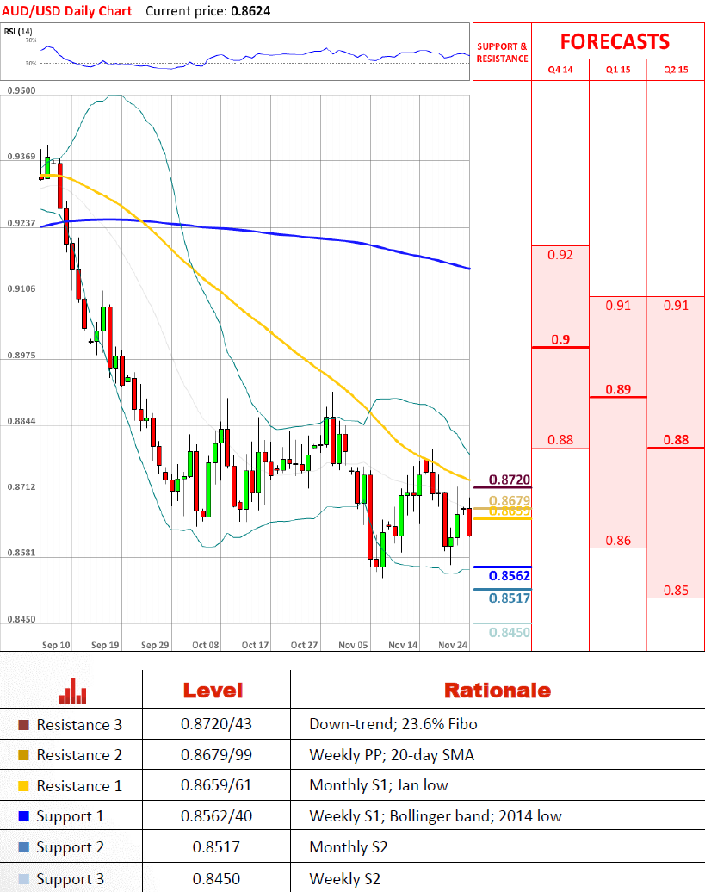
Task: Click the red bar chart icon
Action: 73,691
